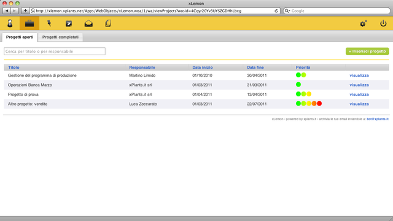
Task: Sort by Titolo column header
Action: 14,68
